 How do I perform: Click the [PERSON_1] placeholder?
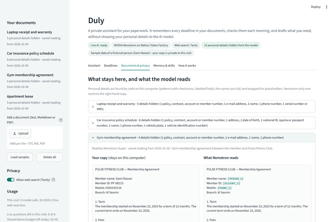point(235,179)
